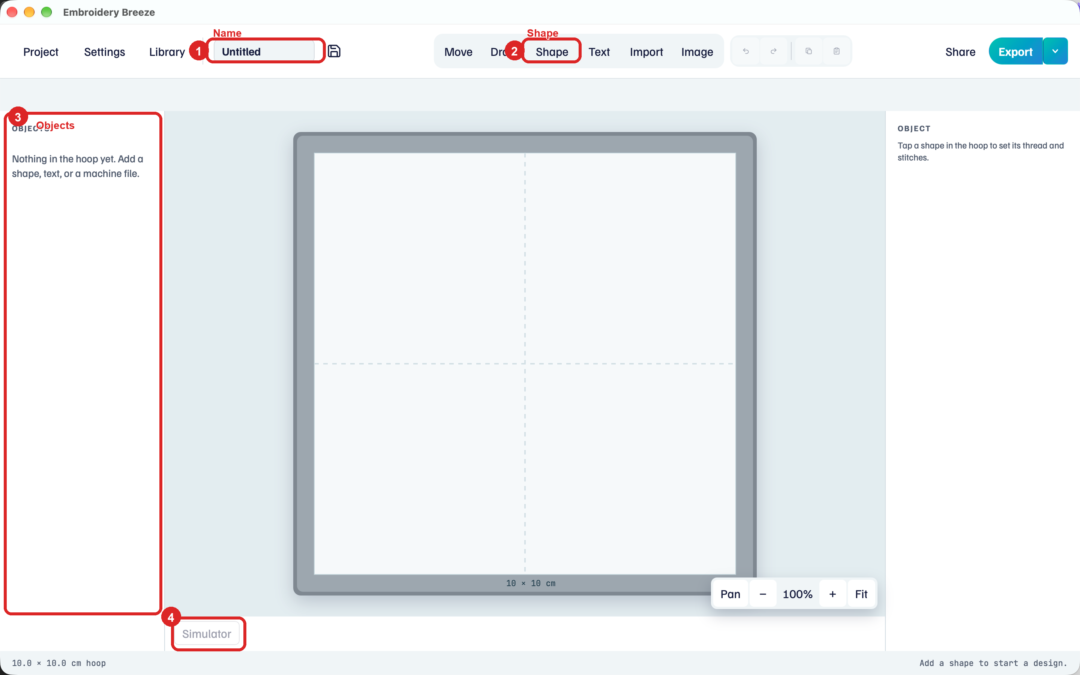The image size is (1080, 675).
Task: Open the Settings menu
Action: tap(104, 52)
